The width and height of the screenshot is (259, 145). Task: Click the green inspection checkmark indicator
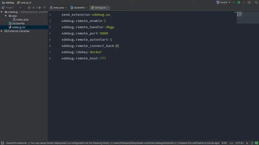(x=235, y=12)
